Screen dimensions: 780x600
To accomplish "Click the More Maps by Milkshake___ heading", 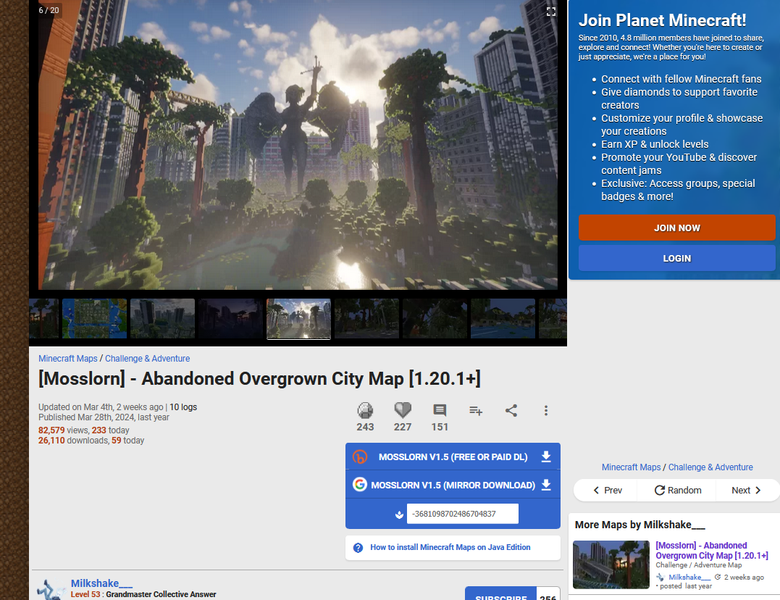I will pyautogui.click(x=639, y=525).
